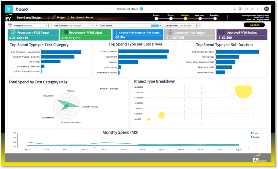Open the hamburger menu icon
The width and height of the screenshot is (278, 169).
258,9
